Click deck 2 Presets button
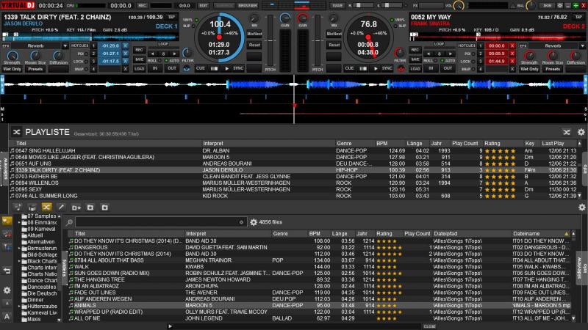This screenshot has height=330, width=588. click(553, 69)
